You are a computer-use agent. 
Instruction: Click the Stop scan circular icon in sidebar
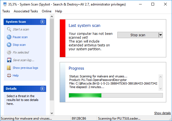click(x=9, y=45)
